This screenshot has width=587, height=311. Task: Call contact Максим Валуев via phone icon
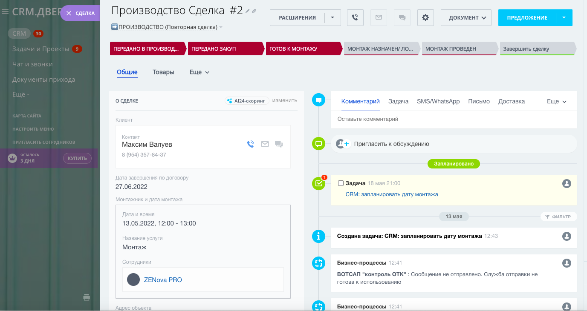[251, 144]
